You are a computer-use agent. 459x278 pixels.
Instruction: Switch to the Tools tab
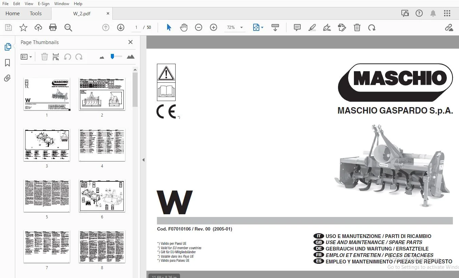click(x=36, y=14)
